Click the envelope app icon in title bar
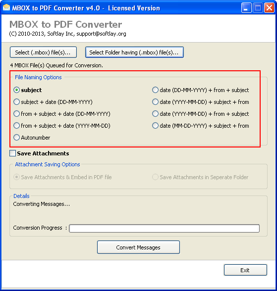This screenshot has height=291, width=277. [6, 7]
